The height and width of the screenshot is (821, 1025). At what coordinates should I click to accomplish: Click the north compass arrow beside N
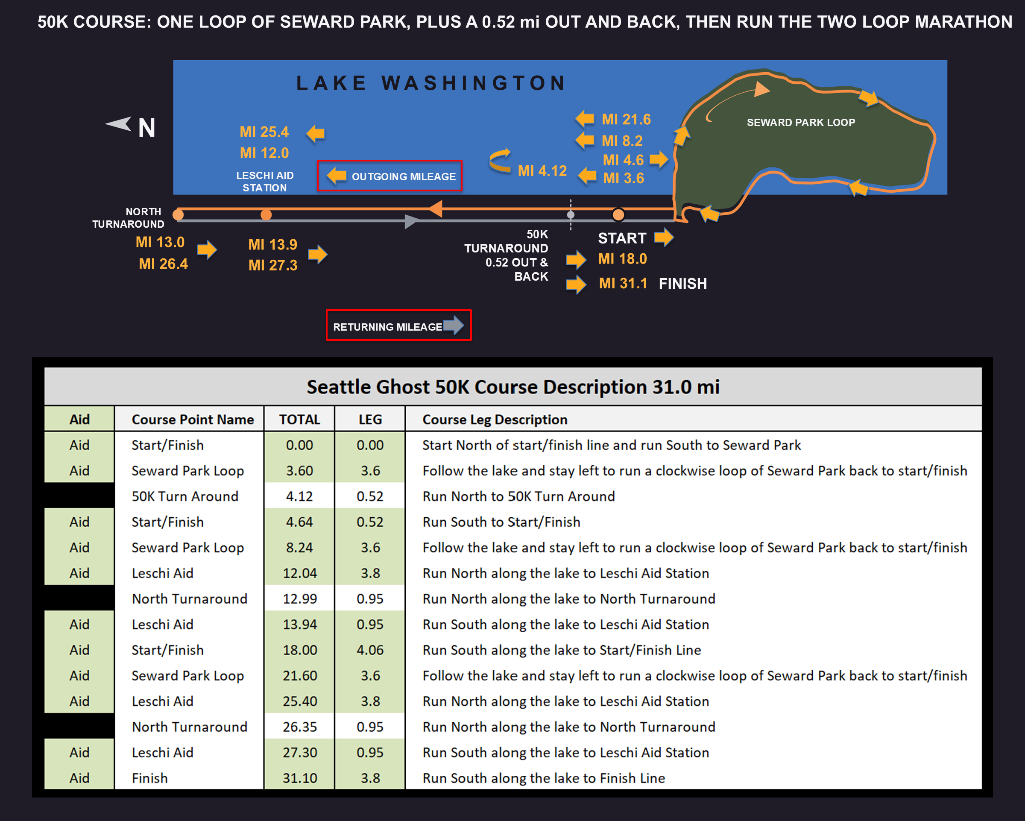[x=118, y=124]
